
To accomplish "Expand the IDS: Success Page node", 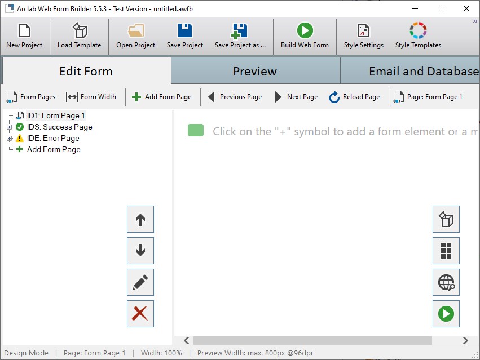I will coord(10,127).
